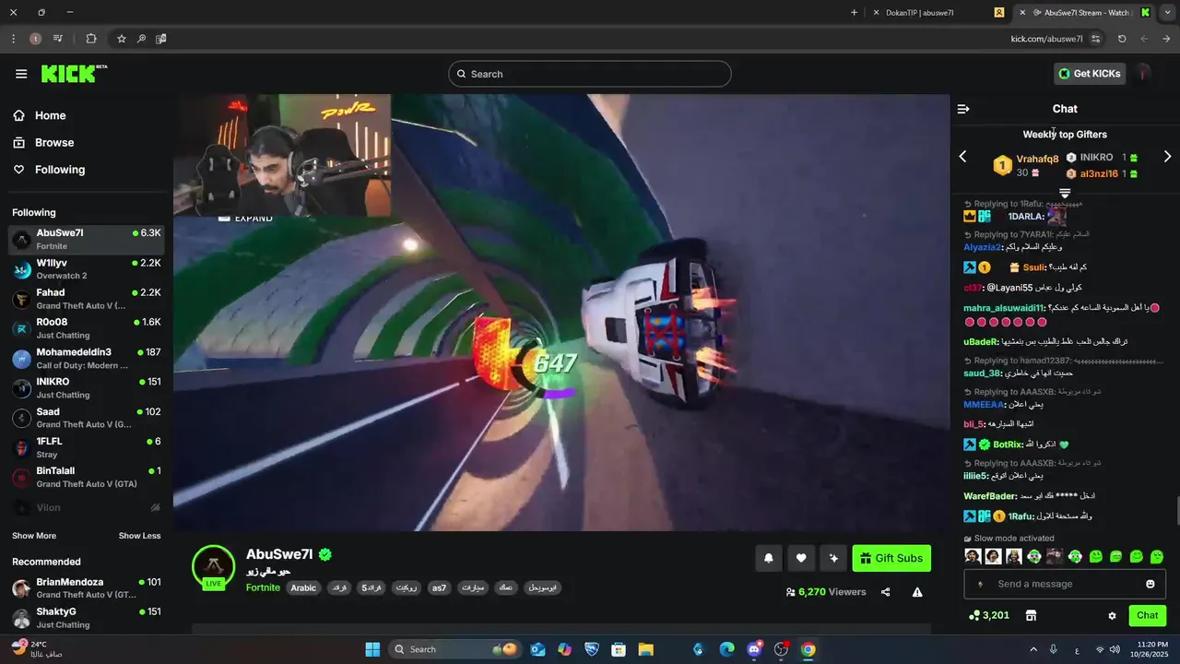Click the share stream icon
The image size is (1180, 664).
coord(886,592)
